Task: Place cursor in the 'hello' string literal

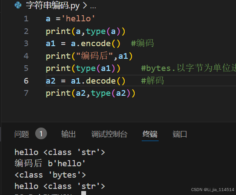Action: tap(78, 19)
